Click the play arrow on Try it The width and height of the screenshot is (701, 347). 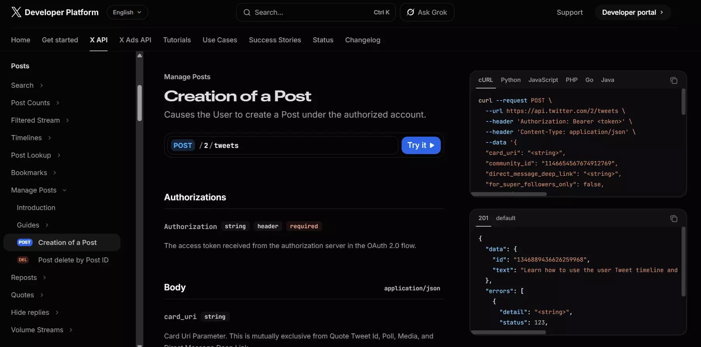click(432, 145)
